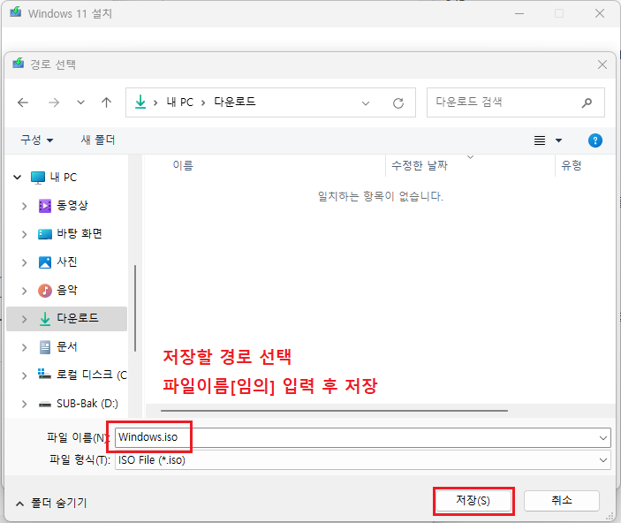Close the Windows 11 설치 window

pyautogui.click(x=600, y=13)
